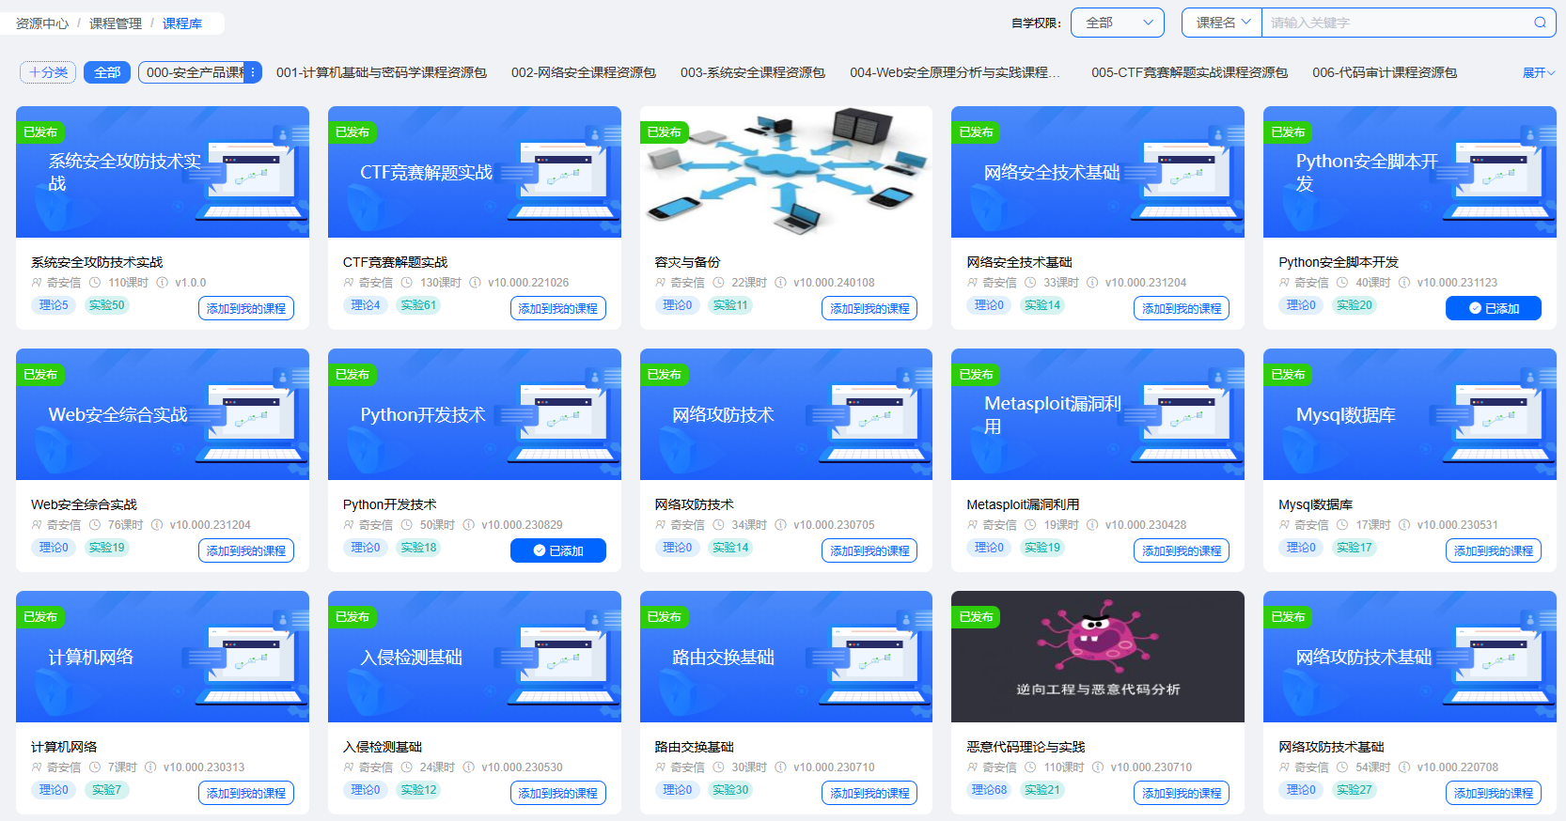The width and height of the screenshot is (1566, 821).
Task: Select 003-系统安全课程资源包 category
Action: coord(753,72)
